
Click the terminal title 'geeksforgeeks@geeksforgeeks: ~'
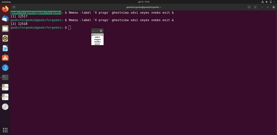point(144,7)
